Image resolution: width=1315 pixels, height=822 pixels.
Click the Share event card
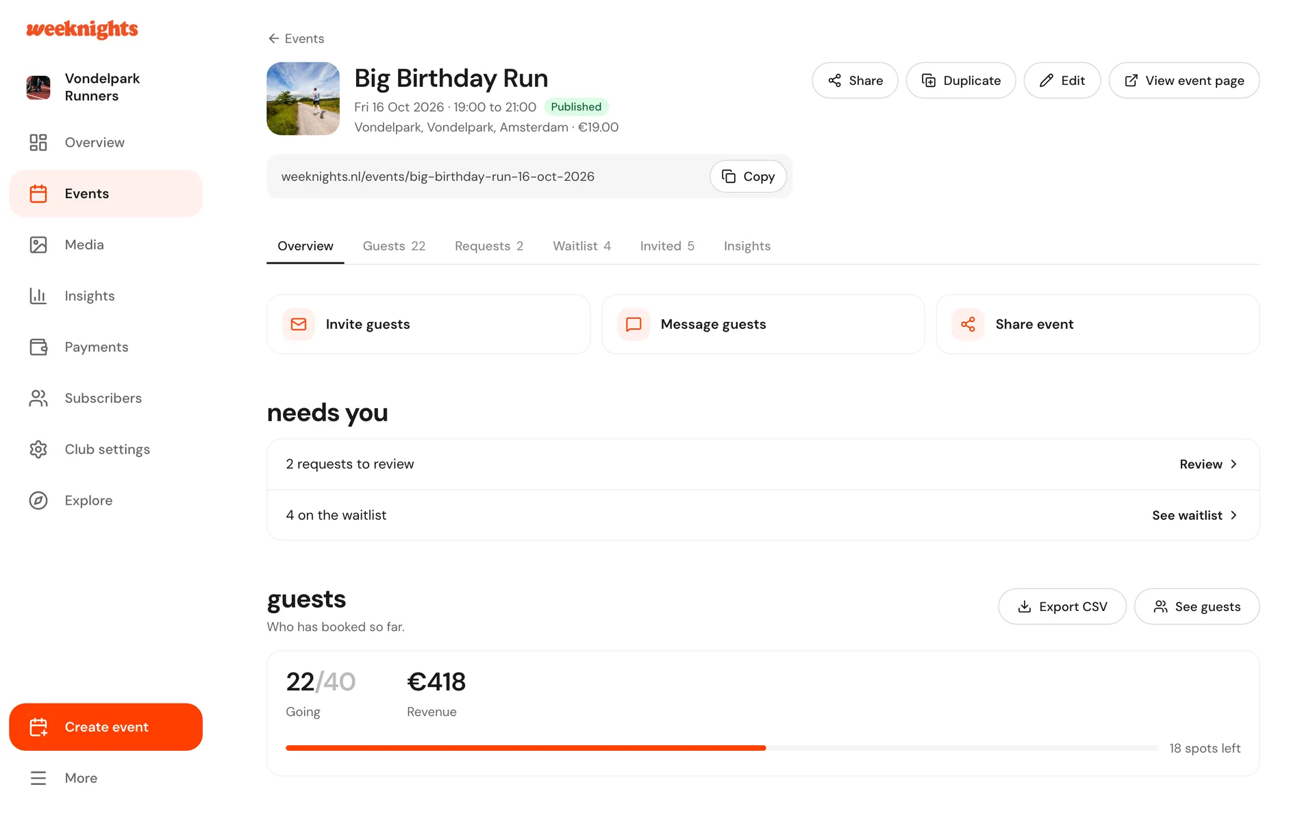click(1098, 324)
